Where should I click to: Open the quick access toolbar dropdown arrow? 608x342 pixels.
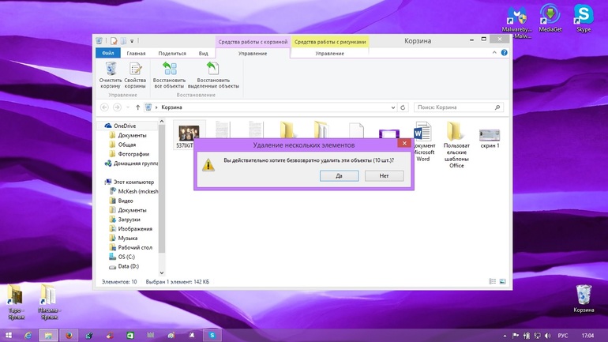(132, 41)
